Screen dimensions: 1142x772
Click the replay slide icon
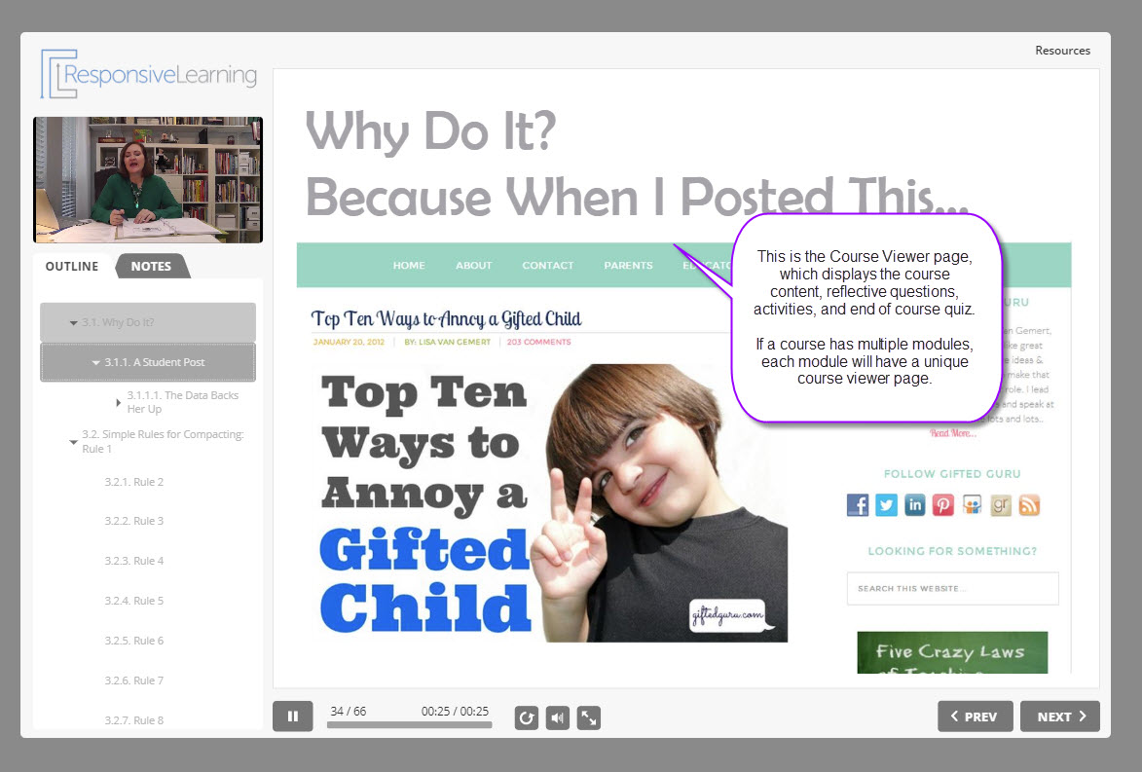click(x=527, y=718)
